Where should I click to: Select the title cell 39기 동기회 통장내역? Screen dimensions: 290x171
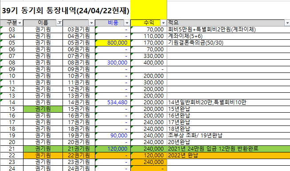(x=65, y=11)
